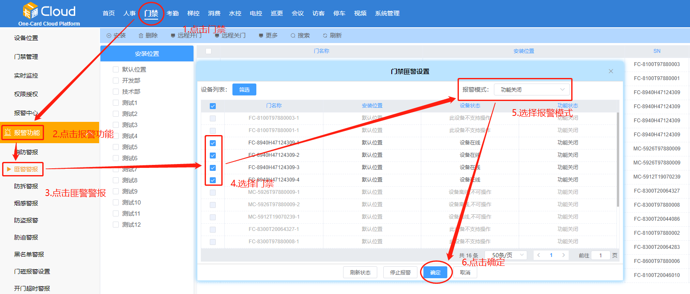Go to next page arrow in pagination

coord(564,255)
